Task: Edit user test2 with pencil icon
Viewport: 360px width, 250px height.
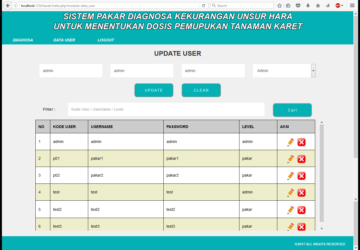Action: click(290, 210)
